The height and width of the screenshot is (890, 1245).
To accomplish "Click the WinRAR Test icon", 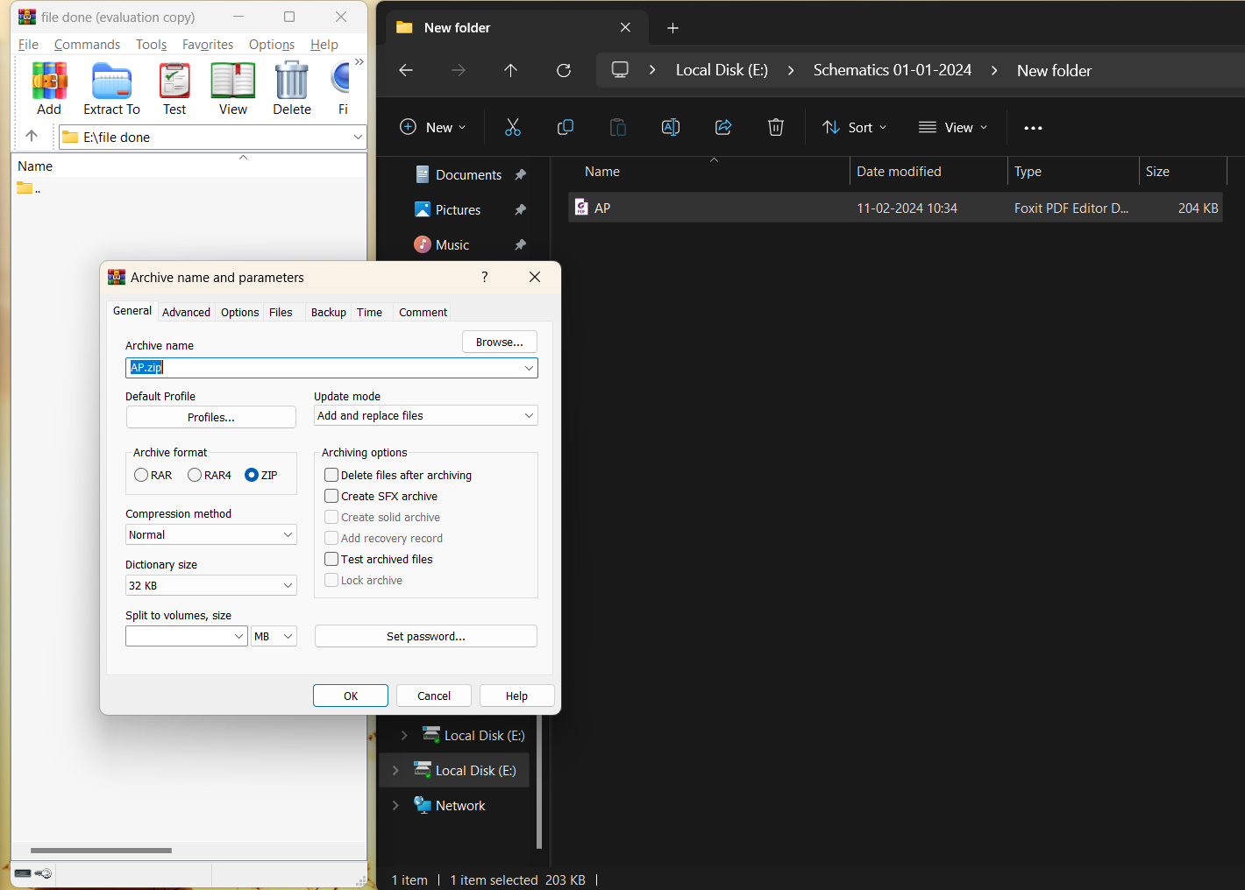I will [174, 82].
